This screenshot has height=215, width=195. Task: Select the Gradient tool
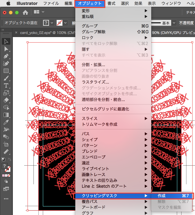point(6,115)
